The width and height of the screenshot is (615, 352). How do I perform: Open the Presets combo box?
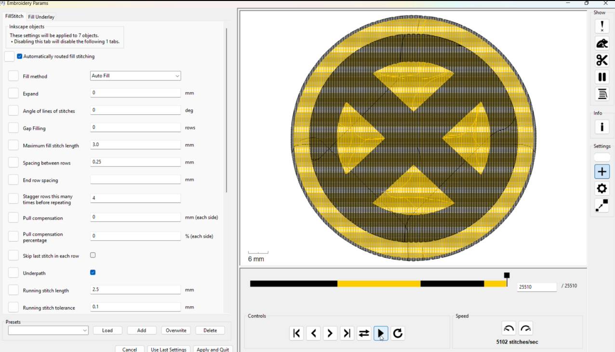pos(48,330)
